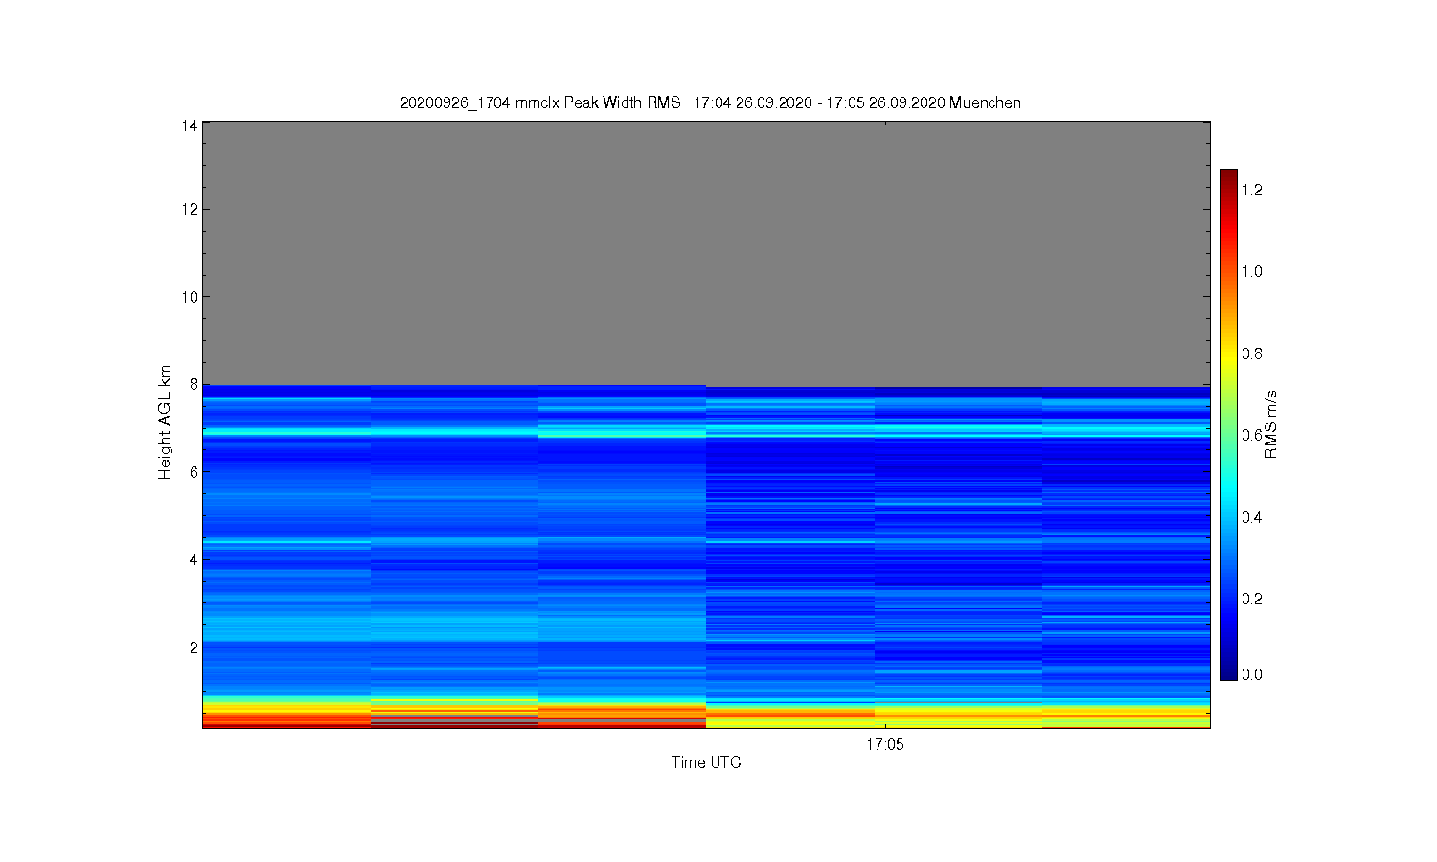Click the Height AGL km axis label
Screen dimensions: 1437x862
165,422
